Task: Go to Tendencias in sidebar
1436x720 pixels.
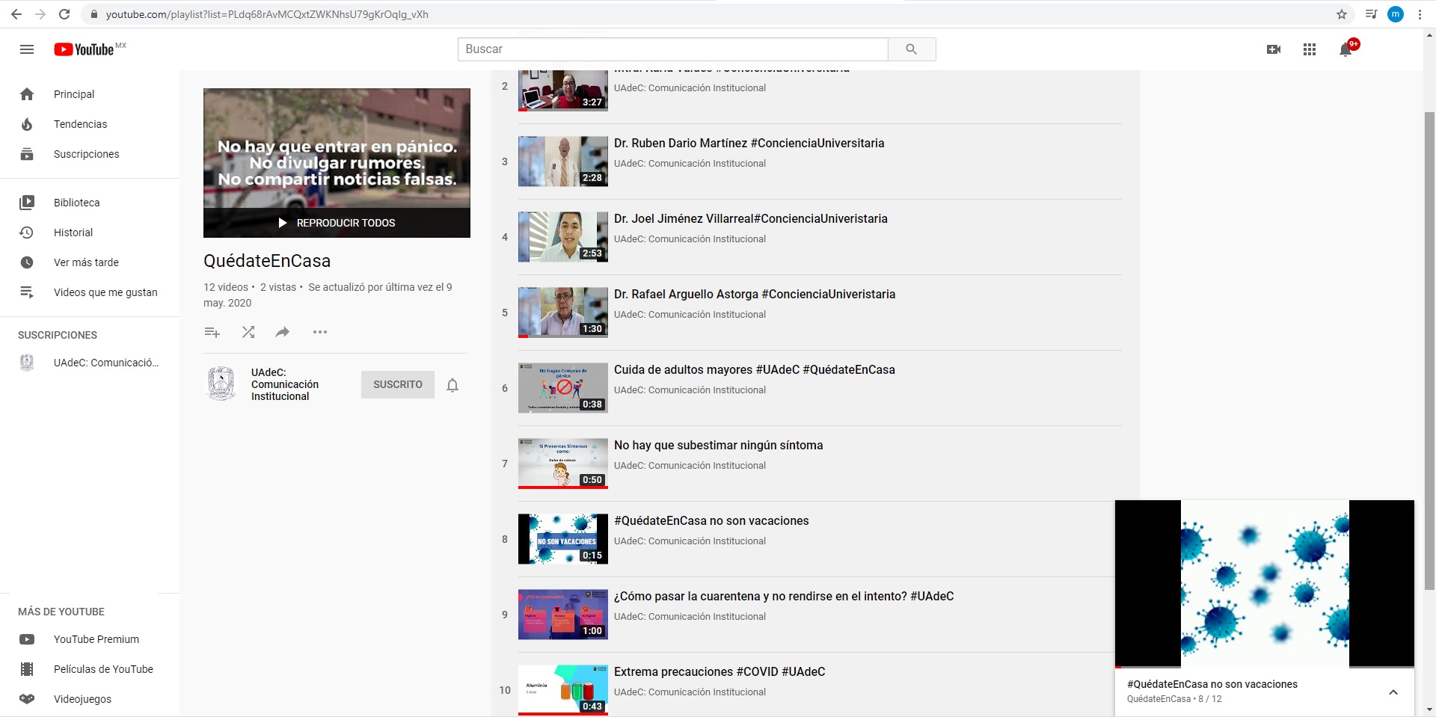Action: [80, 124]
